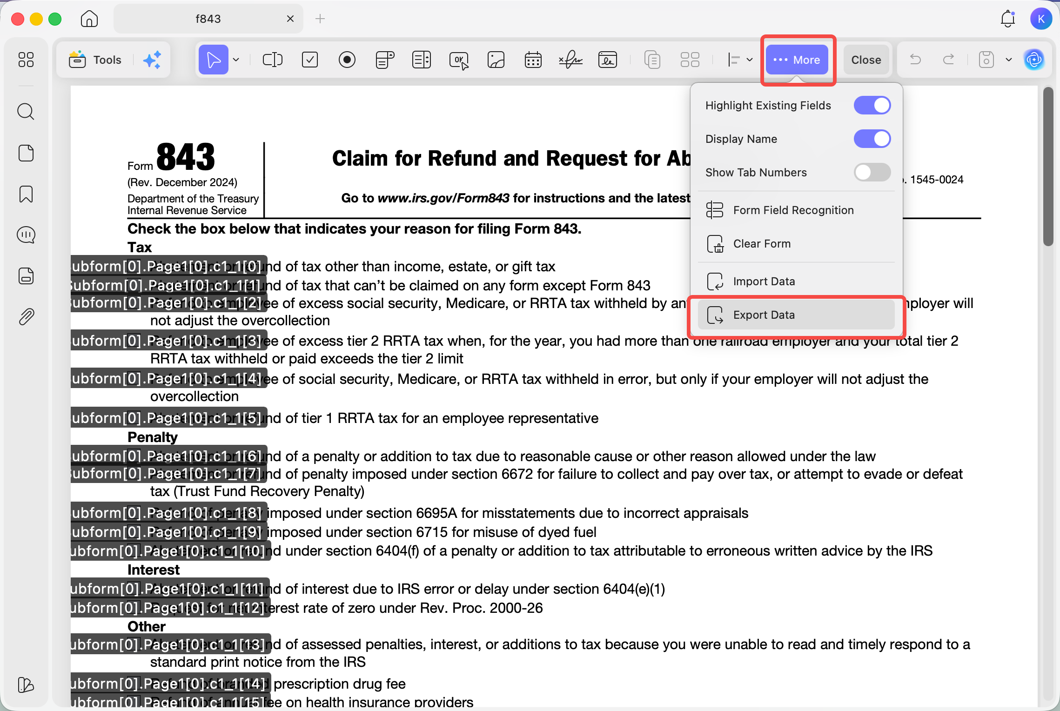Choose Form Field Recognition
The image size is (1060, 711).
[x=797, y=210]
